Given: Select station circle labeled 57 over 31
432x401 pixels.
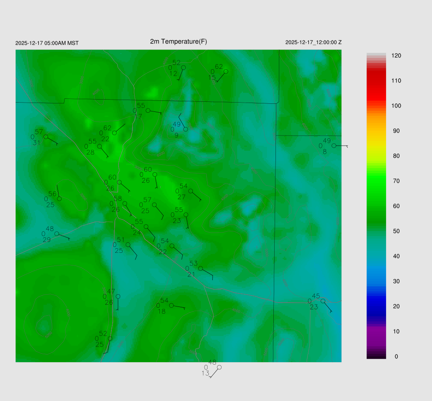Looking at the screenshot, I should 46,137.
